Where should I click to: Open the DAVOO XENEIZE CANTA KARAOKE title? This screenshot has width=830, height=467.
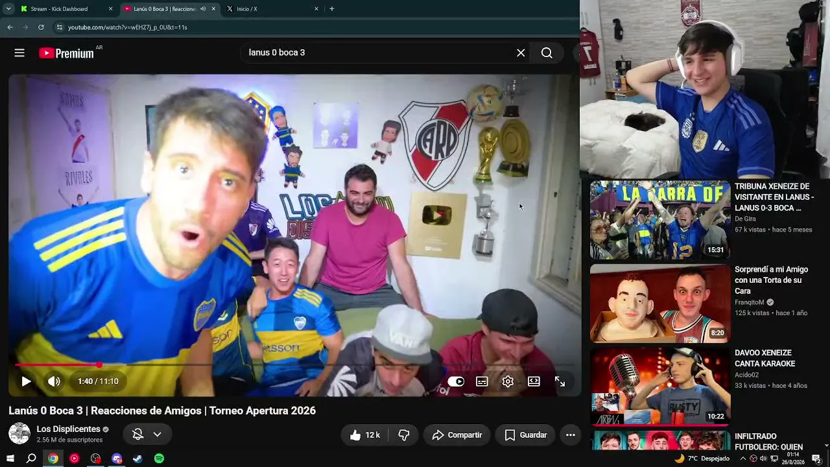point(765,358)
